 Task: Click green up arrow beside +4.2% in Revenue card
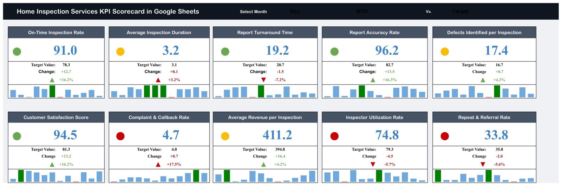tap(263, 165)
